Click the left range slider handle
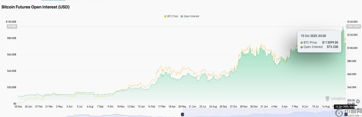Screen dimensions: 362x117 183,114
